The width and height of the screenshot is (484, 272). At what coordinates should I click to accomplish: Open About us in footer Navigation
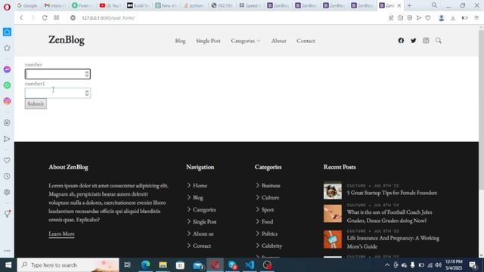(x=203, y=233)
